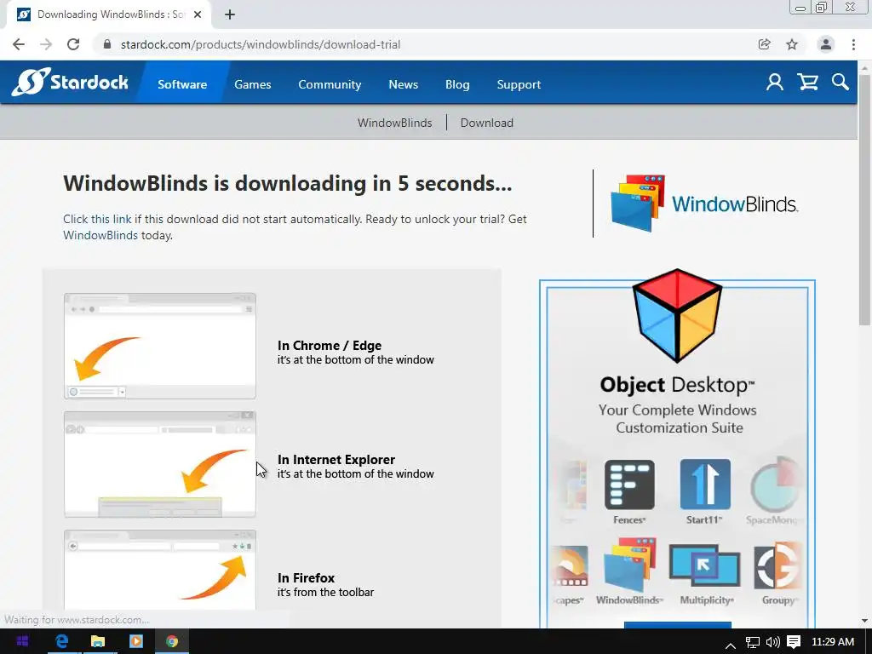Open media player taskbar icon
The height and width of the screenshot is (654, 872).
pos(135,642)
